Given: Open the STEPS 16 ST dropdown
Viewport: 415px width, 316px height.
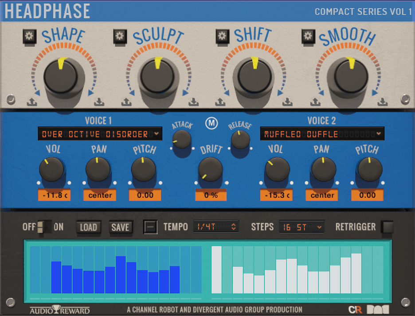Looking at the screenshot, I should pos(302,227).
